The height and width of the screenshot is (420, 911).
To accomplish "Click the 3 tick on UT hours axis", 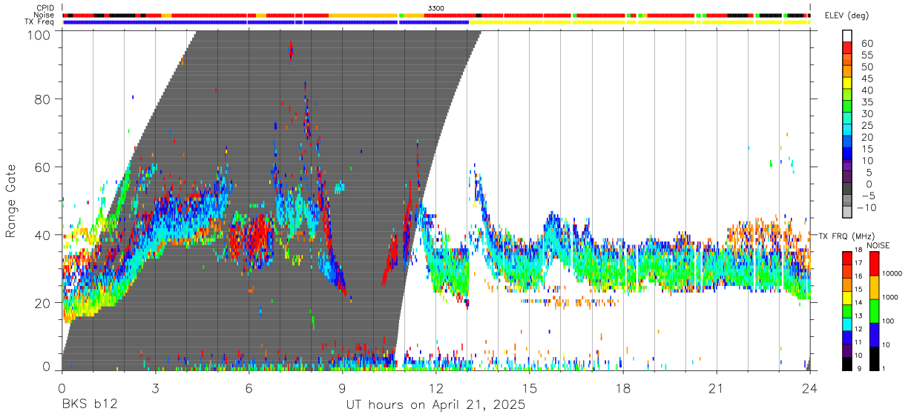I will 155,388.
